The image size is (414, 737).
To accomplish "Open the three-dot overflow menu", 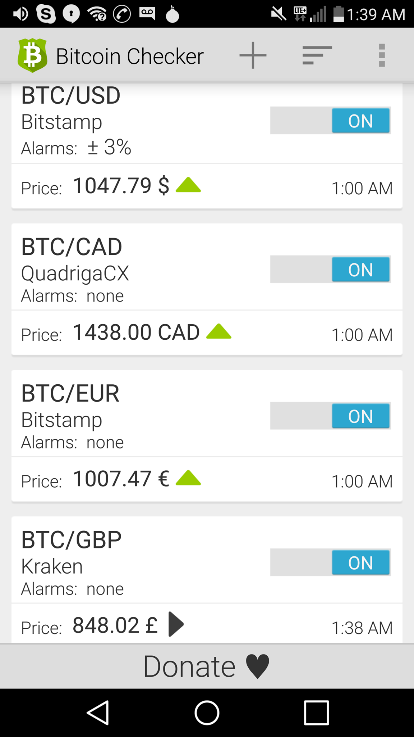I will pos(382,55).
